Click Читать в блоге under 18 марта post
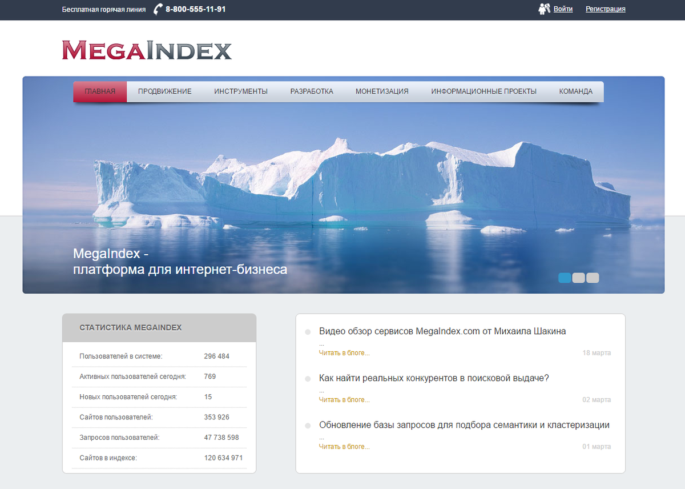This screenshot has height=489, width=685. 344,353
